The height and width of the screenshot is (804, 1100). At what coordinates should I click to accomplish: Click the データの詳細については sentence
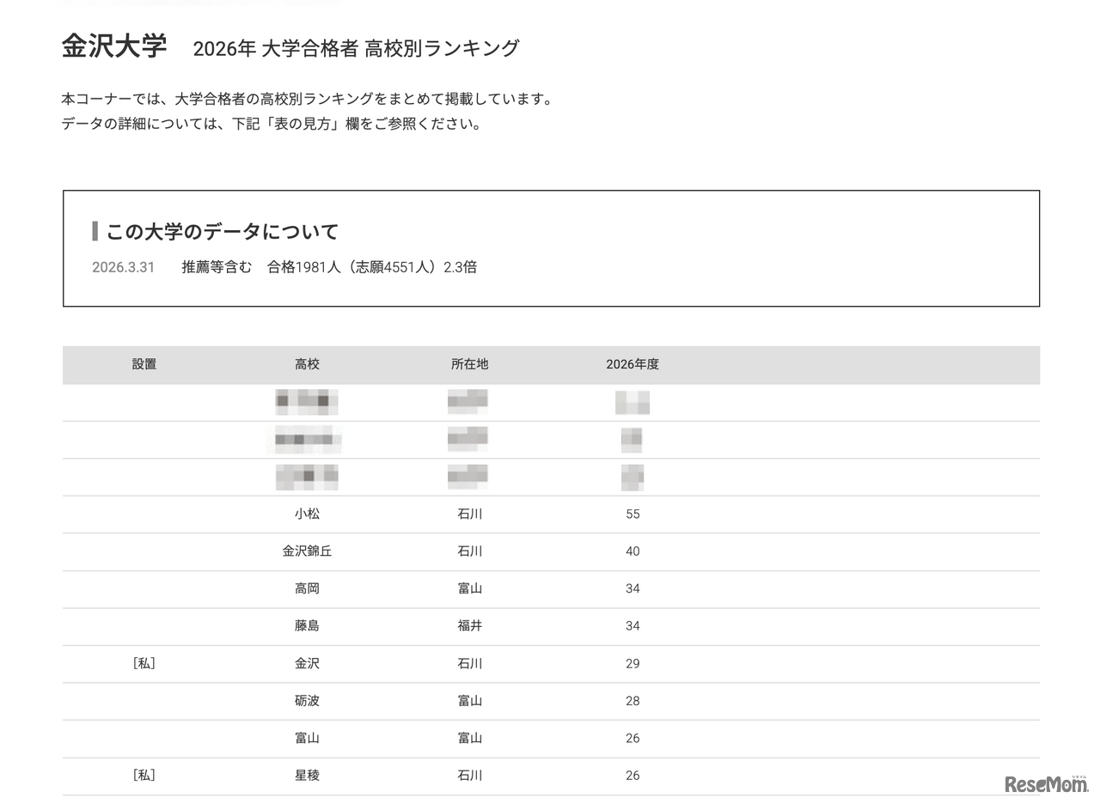(x=272, y=124)
